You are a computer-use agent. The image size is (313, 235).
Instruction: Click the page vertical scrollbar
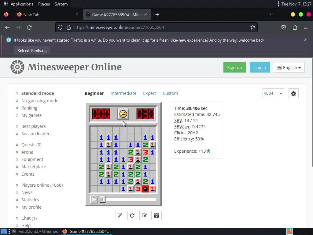pyautogui.click(x=312, y=112)
